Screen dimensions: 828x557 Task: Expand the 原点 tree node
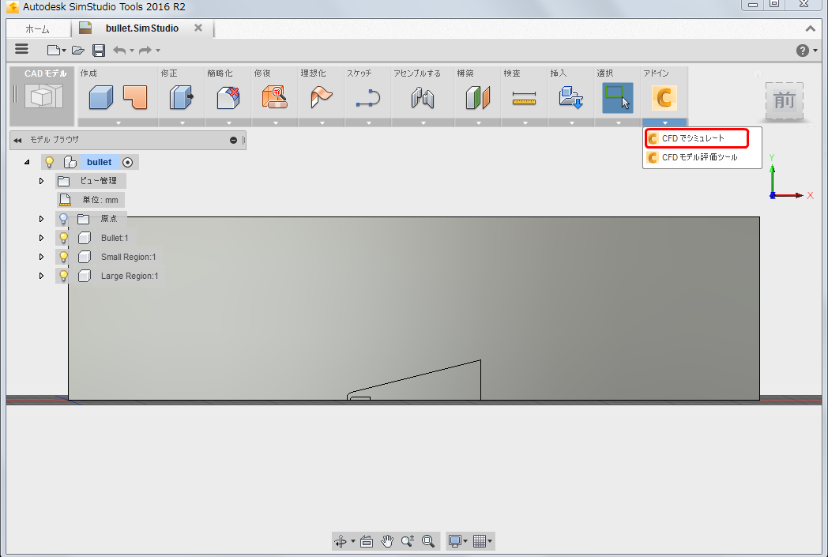pos(41,219)
